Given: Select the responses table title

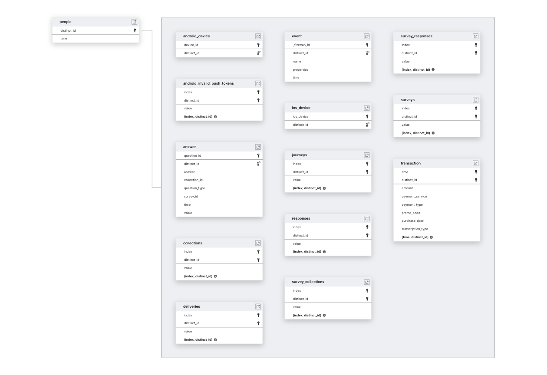Looking at the screenshot, I should 301,218.
